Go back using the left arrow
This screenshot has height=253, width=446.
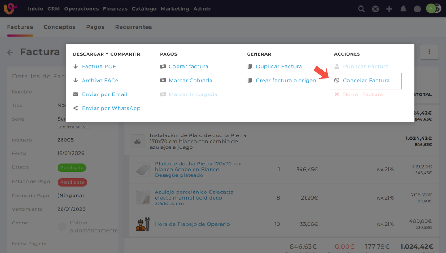[10, 53]
